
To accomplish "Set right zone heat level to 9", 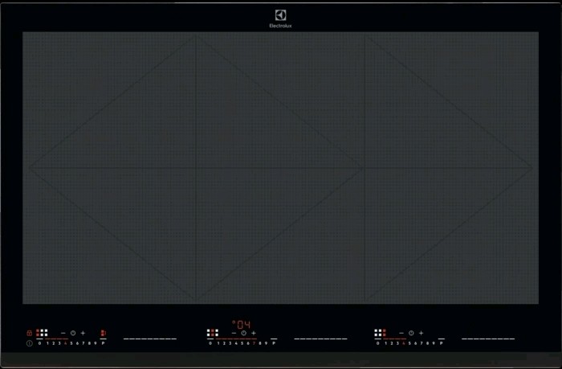I will [x=434, y=343].
